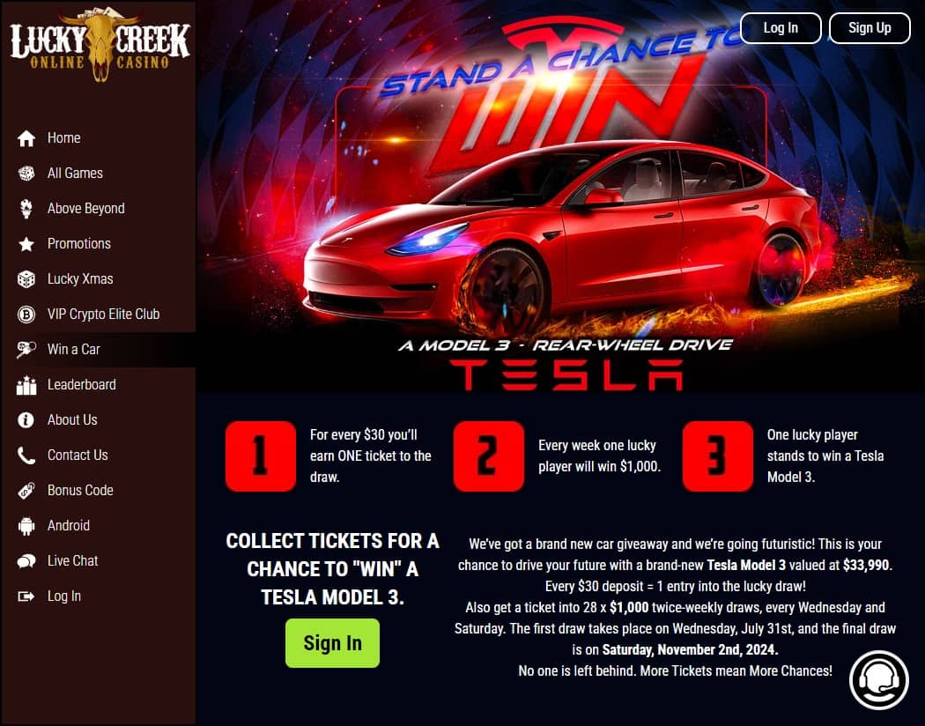Click the Sign Up button
This screenshot has width=925, height=726.
[x=869, y=27]
